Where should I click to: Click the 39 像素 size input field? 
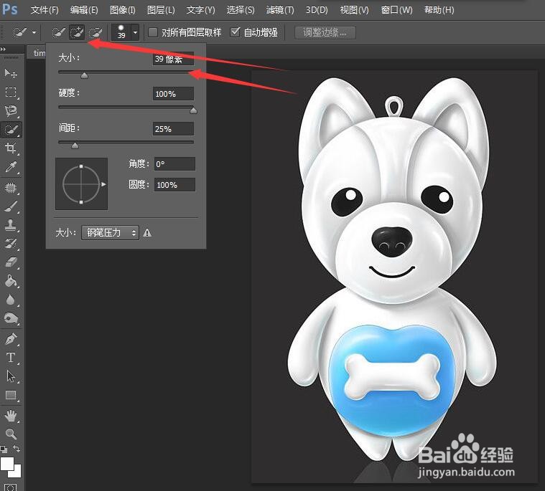[x=173, y=59]
